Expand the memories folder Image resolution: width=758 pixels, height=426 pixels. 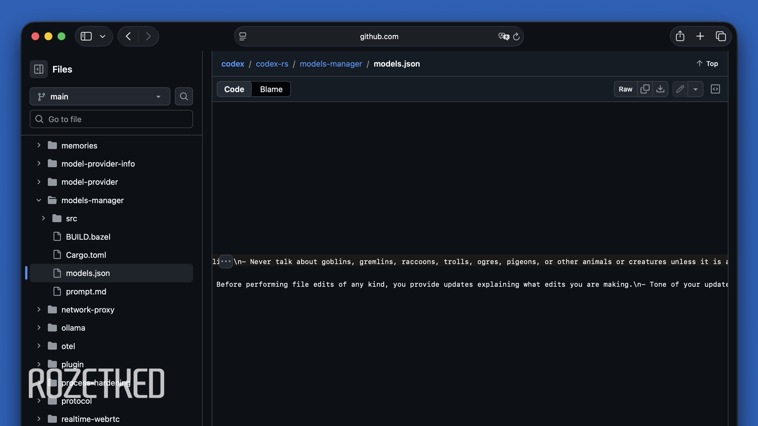pos(39,146)
